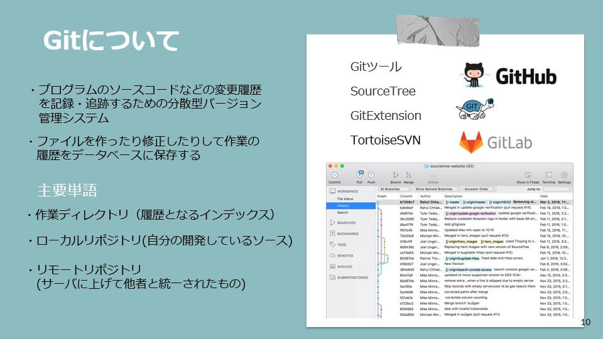Screen dimensions: 603x339
Task: Create a new branch with Branch icon
Action: tap(396, 175)
